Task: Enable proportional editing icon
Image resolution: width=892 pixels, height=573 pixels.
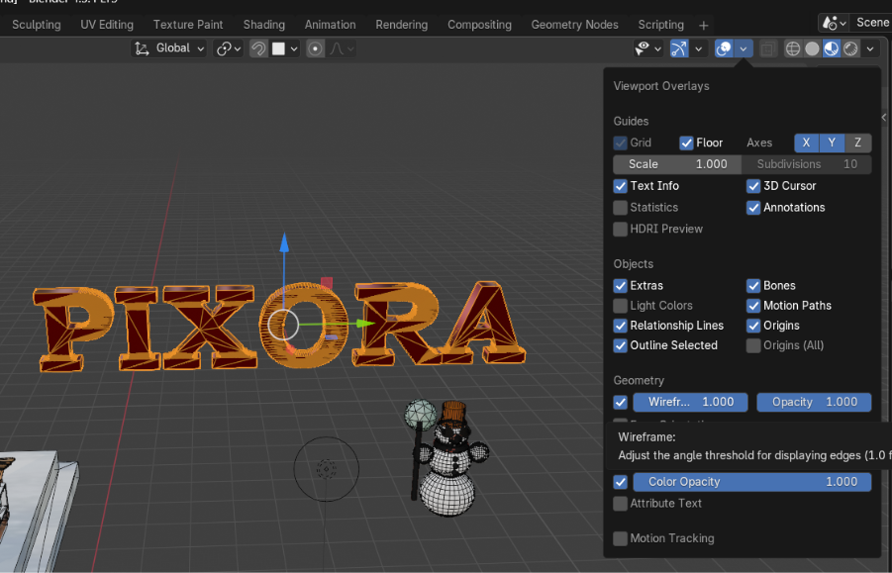Action: click(x=316, y=48)
